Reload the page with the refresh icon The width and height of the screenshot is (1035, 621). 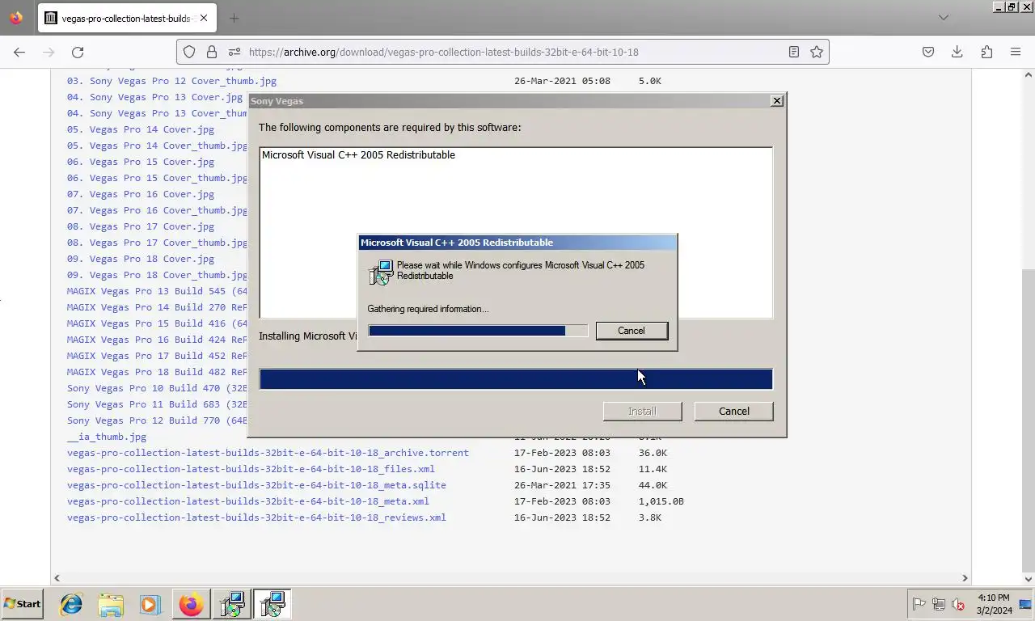coord(78,52)
